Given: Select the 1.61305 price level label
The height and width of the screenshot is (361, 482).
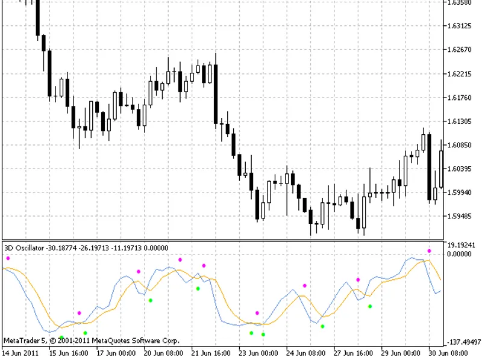Looking at the screenshot, I should (459, 122).
